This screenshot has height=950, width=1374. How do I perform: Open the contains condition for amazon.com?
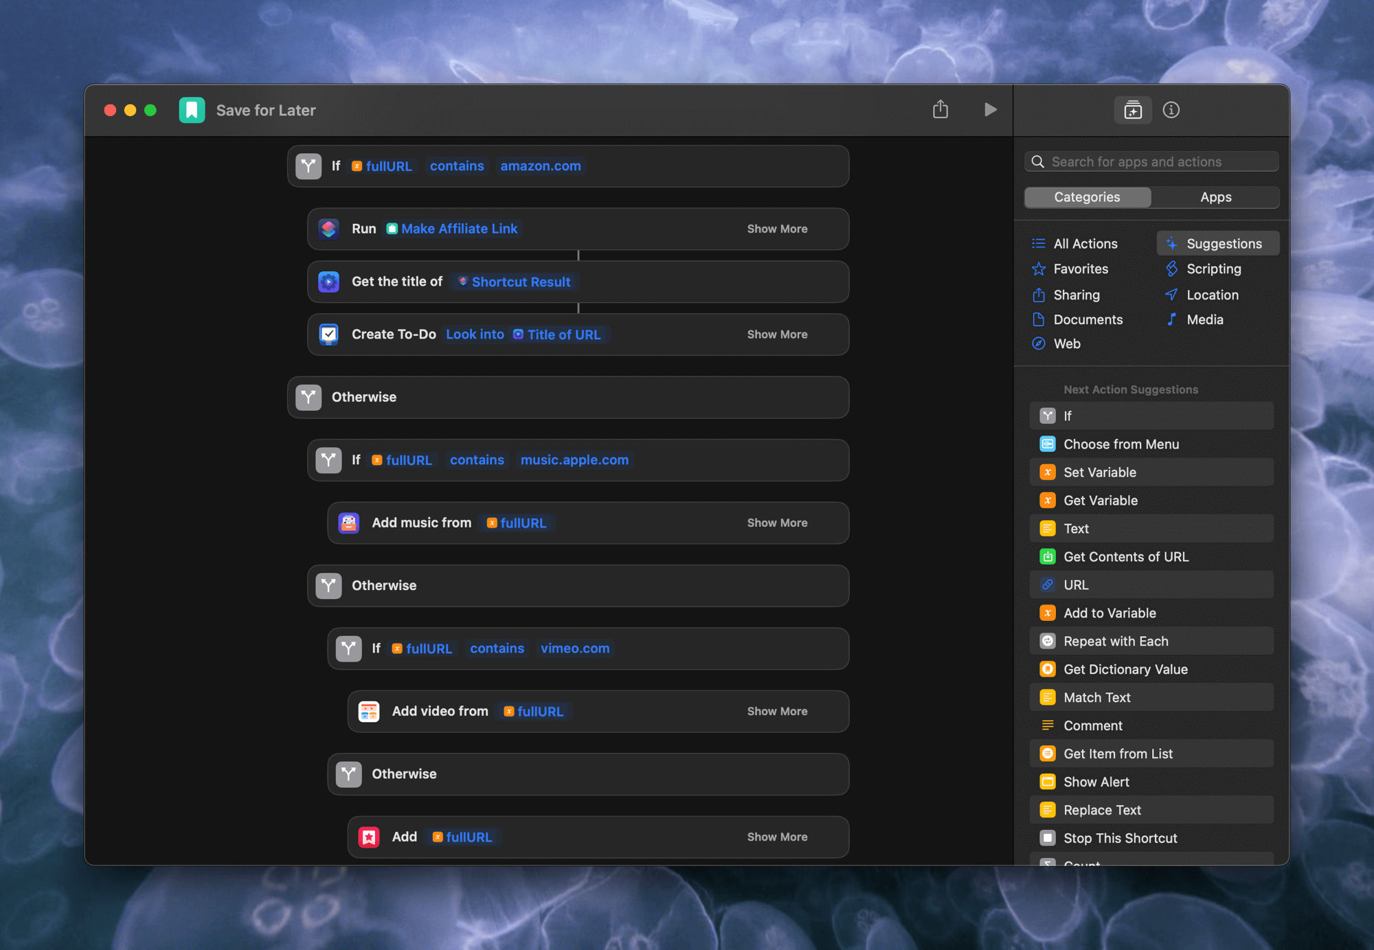[x=457, y=166]
